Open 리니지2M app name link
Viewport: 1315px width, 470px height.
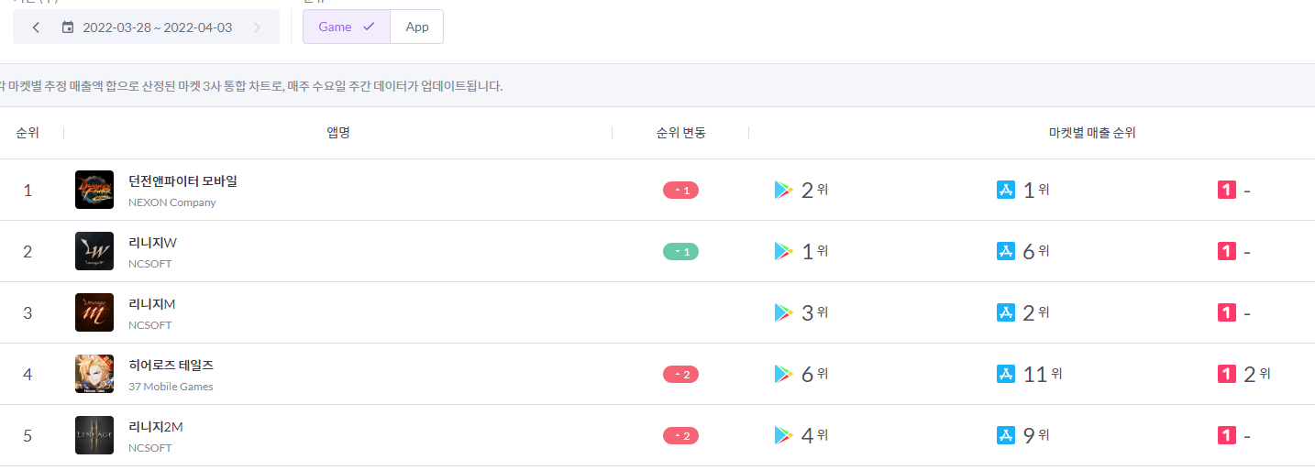[x=156, y=426]
